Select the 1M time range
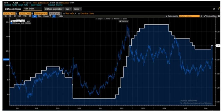Screen dimensions: 222x111 [15, 16]
